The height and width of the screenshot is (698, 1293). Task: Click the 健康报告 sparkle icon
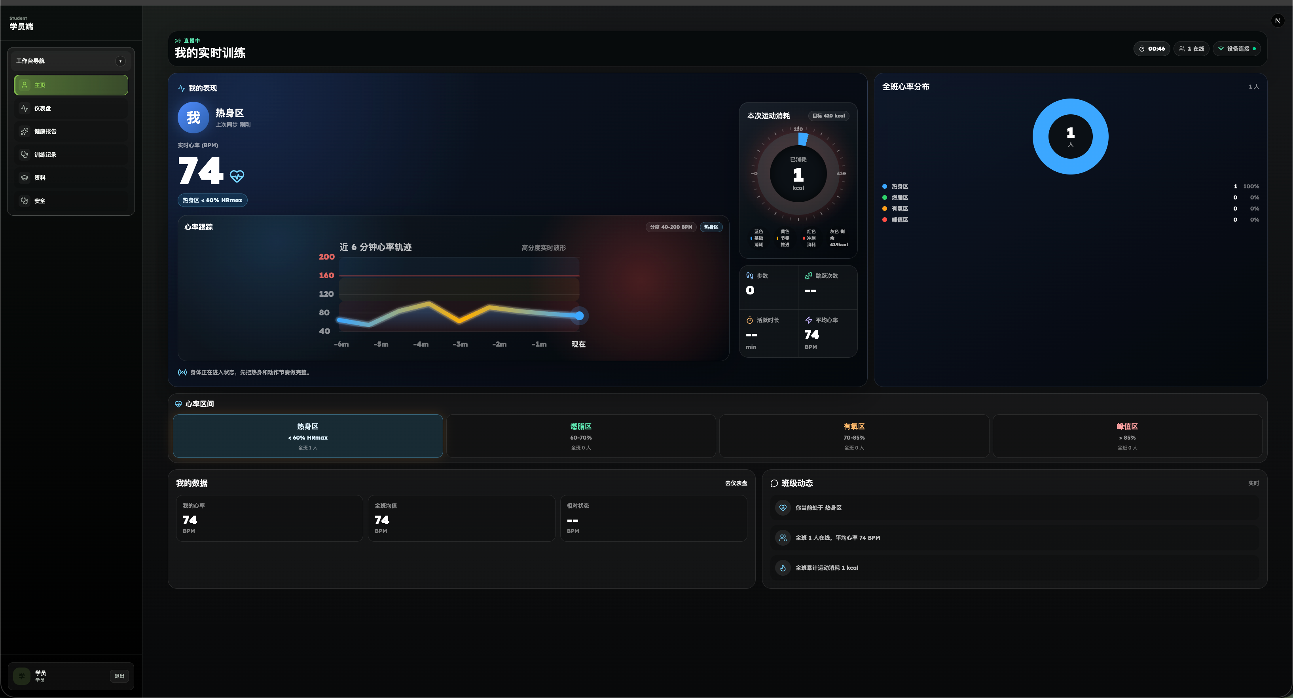(24, 131)
